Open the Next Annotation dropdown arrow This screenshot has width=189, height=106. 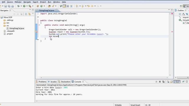coord(80,6)
